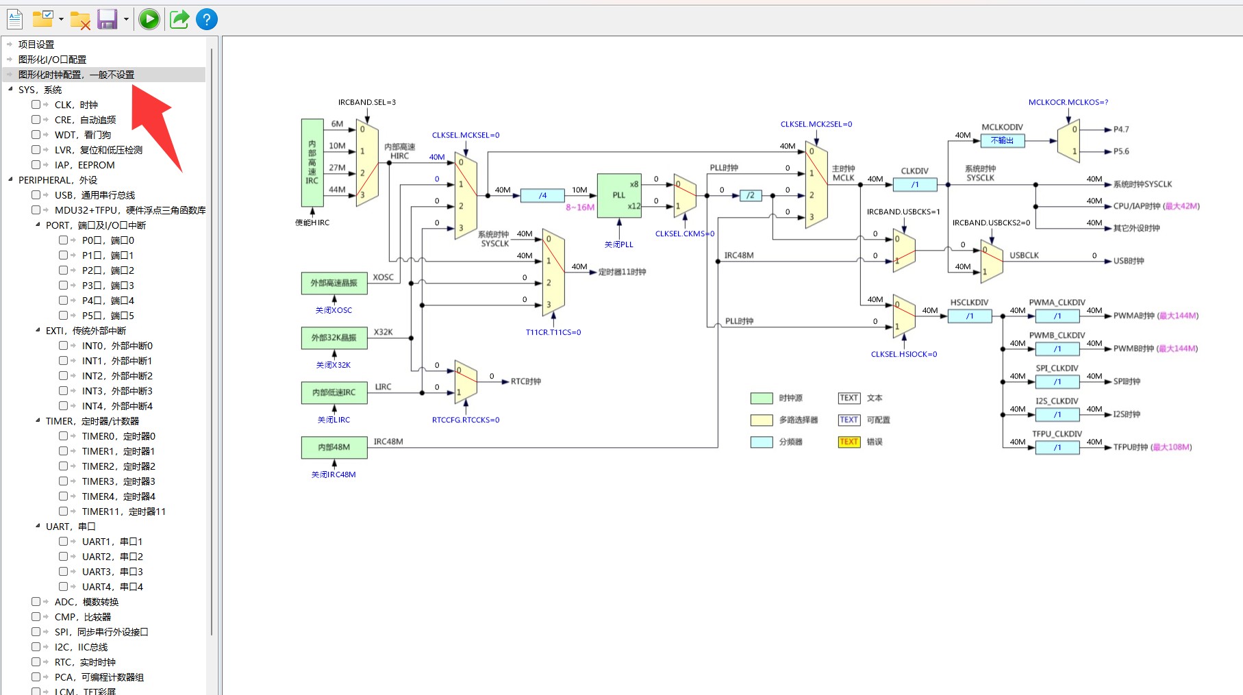Click the MCLKODIV 不输出 divider box
1243x695 pixels.
pyautogui.click(x=1002, y=140)
